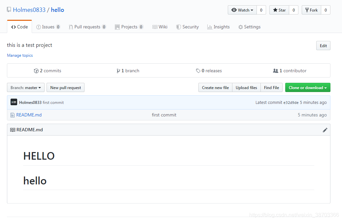342x221 pixels.
Task: Click the Settings gear icon
Action: click(241, 27)
